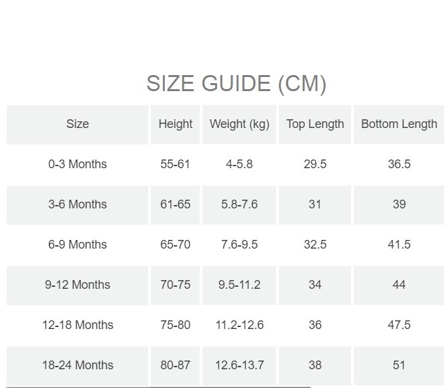This screenshot has height=388, width=447.
Task: Click the Top Length column header
Action: point(315,124)
